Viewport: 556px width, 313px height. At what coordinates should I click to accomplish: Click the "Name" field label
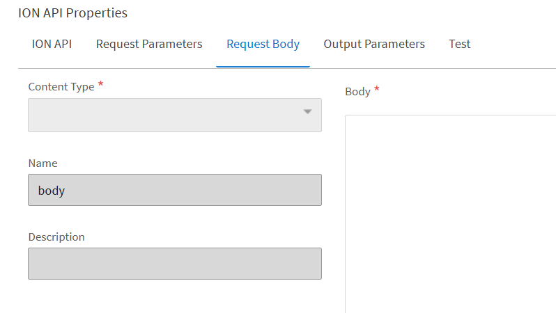[x=43, y=163]
